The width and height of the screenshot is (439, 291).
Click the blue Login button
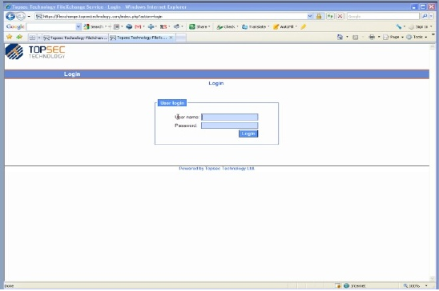pos(248,134)
